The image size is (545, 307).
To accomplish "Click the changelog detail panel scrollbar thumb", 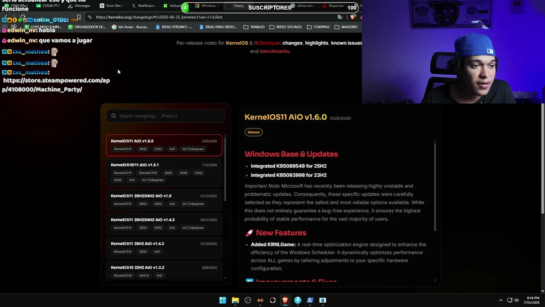I will (x=435, y=186).
